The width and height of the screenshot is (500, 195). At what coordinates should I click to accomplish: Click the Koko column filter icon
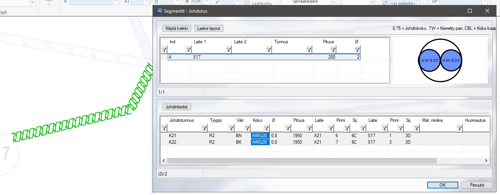tap(266, 128)
